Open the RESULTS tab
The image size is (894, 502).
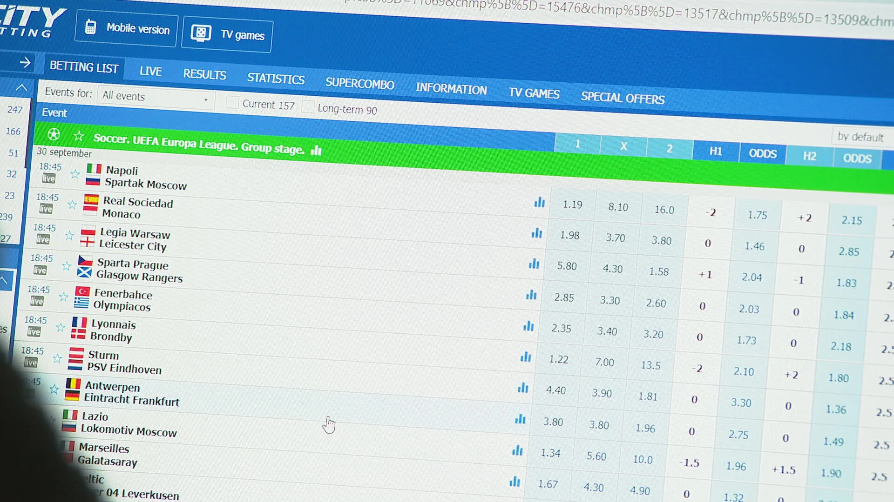coord(204,74)
